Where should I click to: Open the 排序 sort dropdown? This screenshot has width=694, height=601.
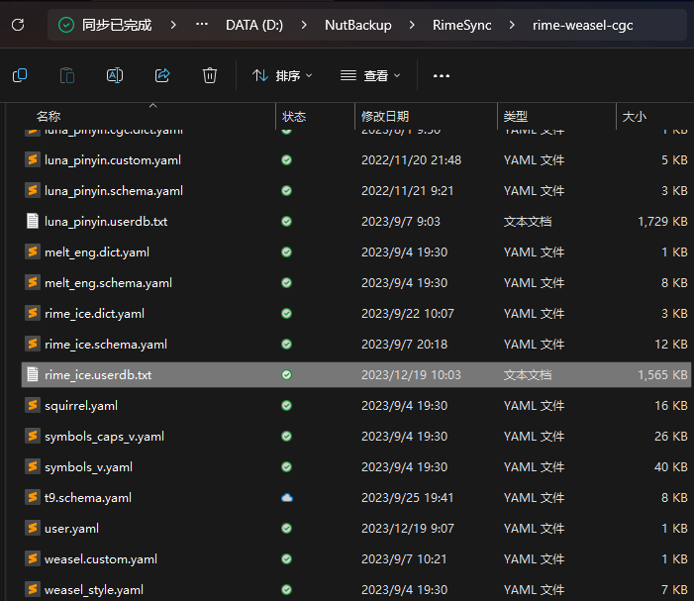tap(282, 75)
